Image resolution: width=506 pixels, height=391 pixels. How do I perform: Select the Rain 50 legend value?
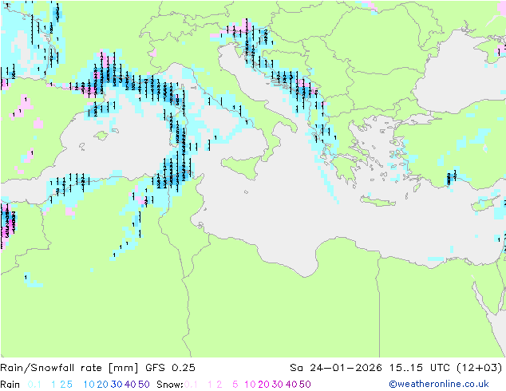(144, 385)
